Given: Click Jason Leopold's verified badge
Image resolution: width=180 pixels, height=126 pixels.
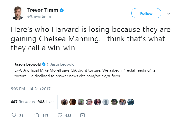Looking at the screenshot, I should 44,64.
